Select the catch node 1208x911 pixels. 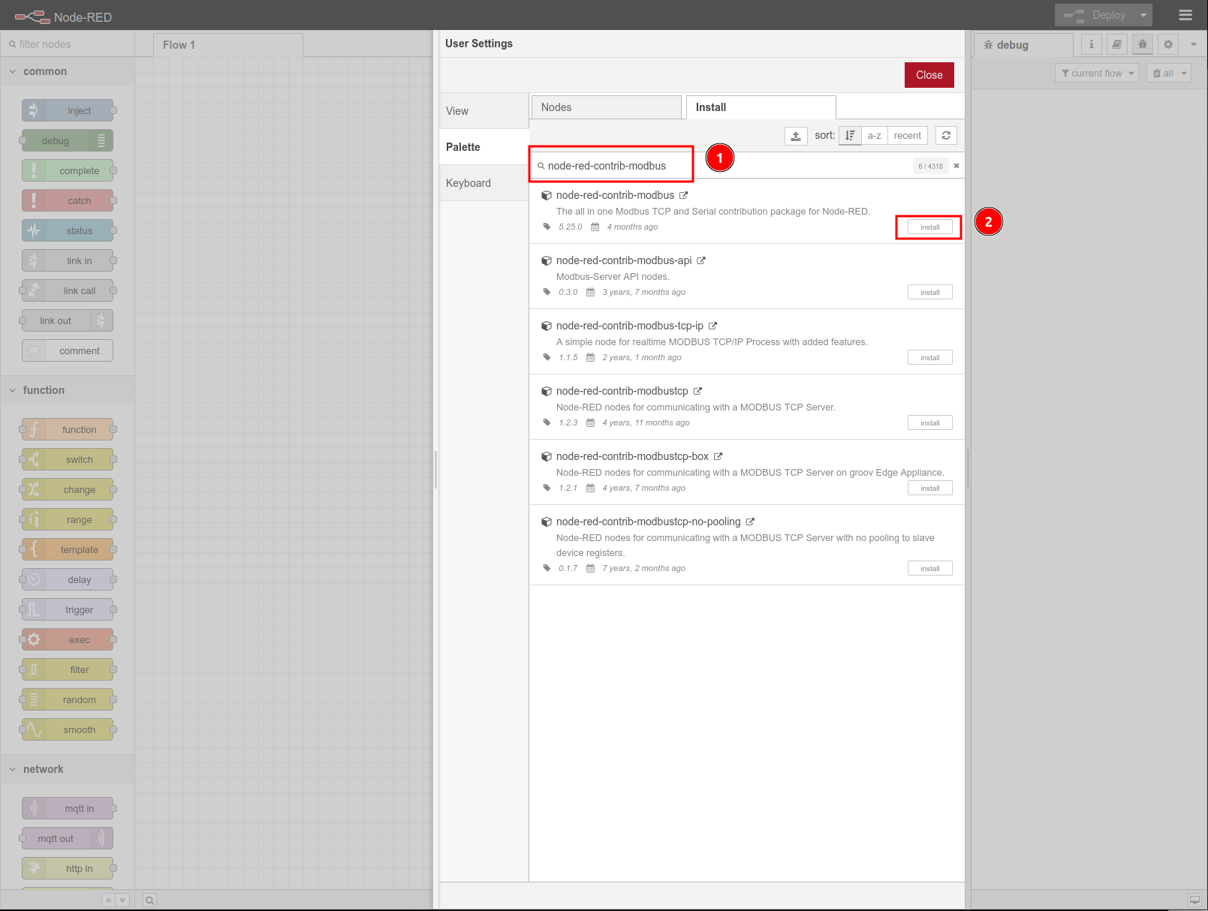pos(68,200)
